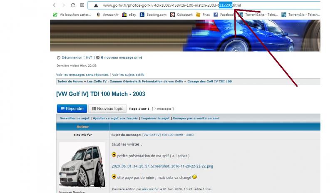Viewport: 333px width, 193px height.
Task: Click the post subject link after Sujet du message
Action: (x=168, y=135)
